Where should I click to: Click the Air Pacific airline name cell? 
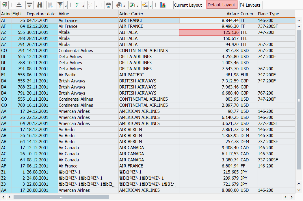88,75
